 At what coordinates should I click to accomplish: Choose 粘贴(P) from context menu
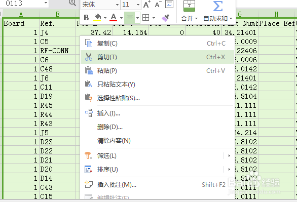[158, 70]
